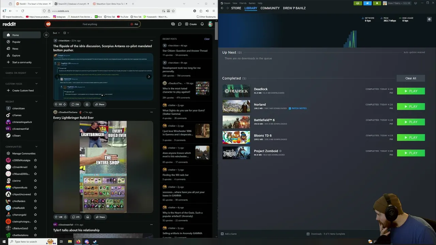Reload the browser page
This screenshot has height=245, width=436.
coord(22,11)
